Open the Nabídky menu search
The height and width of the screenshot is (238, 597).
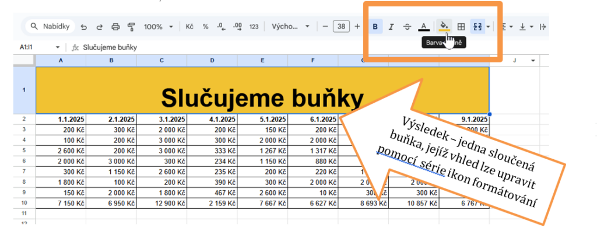(51, 27)
